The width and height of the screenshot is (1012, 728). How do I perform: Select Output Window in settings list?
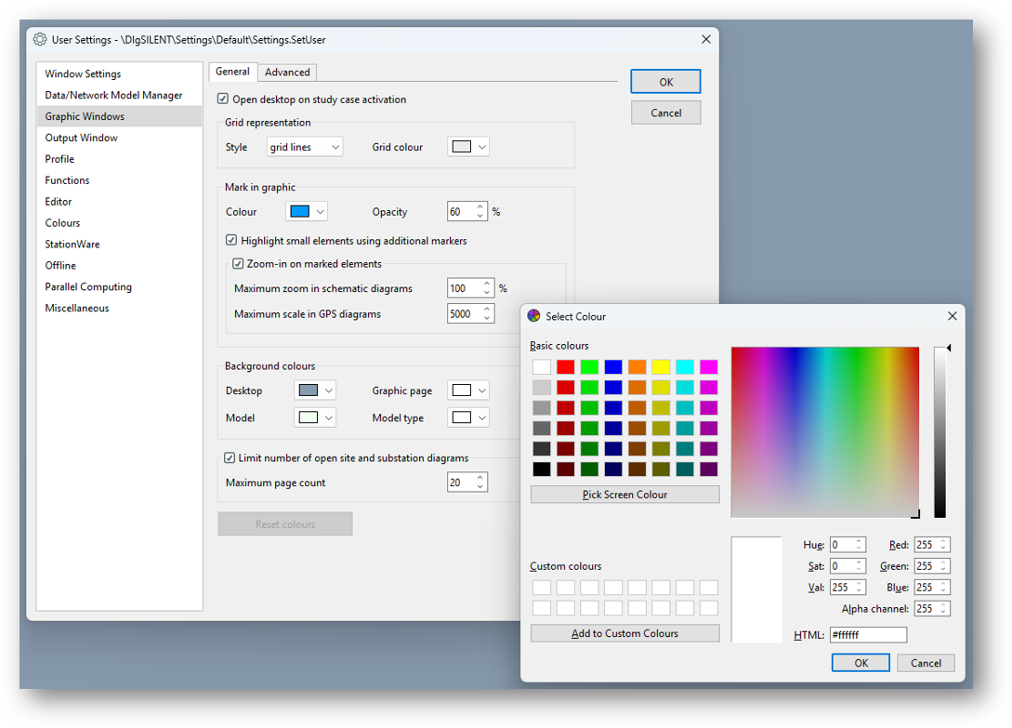(82, 138)
